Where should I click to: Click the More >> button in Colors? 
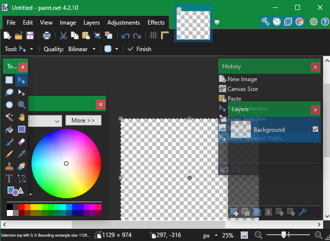tap(83, 120)
